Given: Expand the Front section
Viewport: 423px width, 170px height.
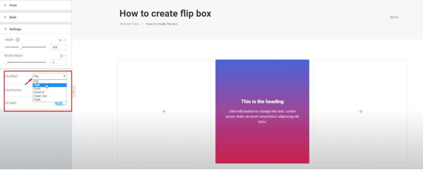Looking at the screenshot, I should pos(13,5).
